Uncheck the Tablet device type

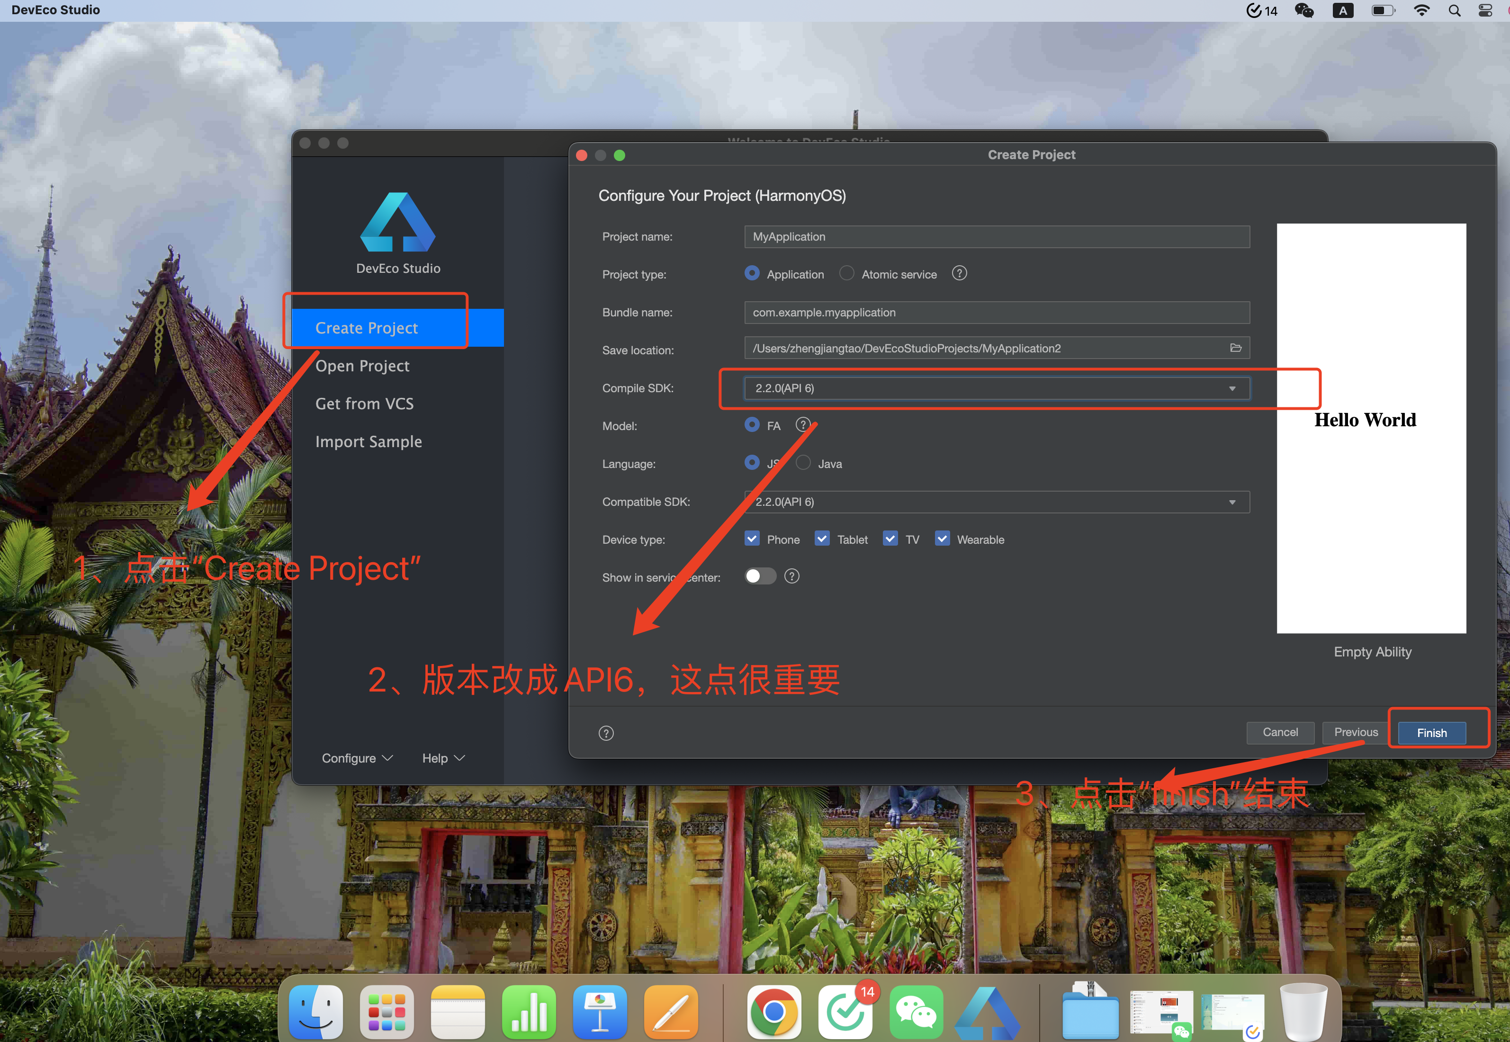(823, 539)
